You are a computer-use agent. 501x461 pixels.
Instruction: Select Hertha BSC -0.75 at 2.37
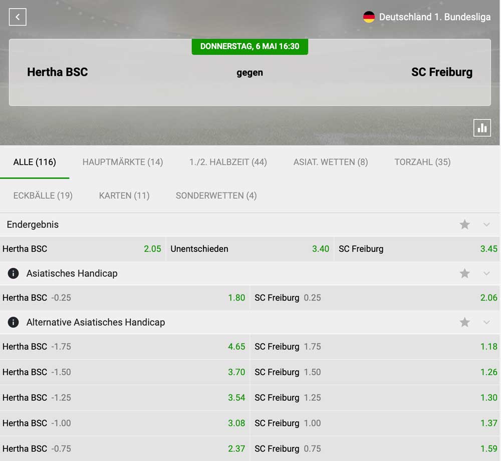click(x=125, y=449)
